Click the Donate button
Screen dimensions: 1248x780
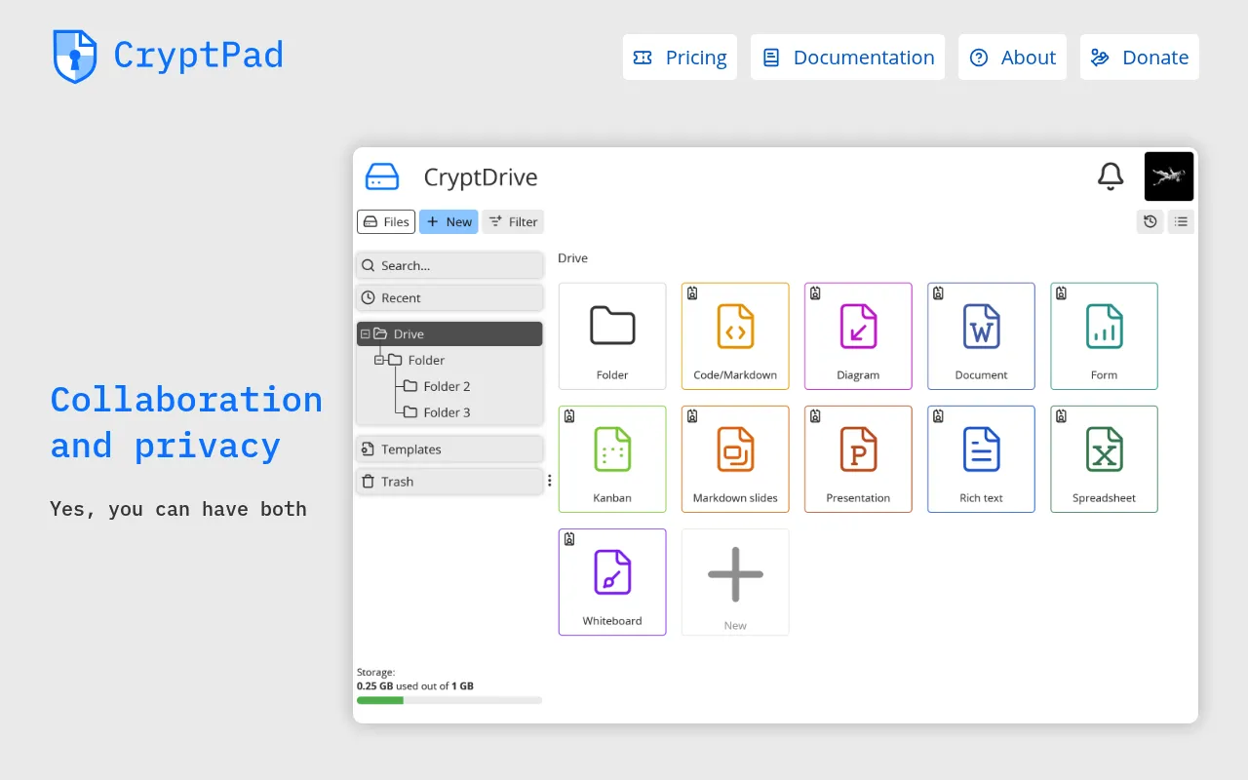[x=1139, y=58]
